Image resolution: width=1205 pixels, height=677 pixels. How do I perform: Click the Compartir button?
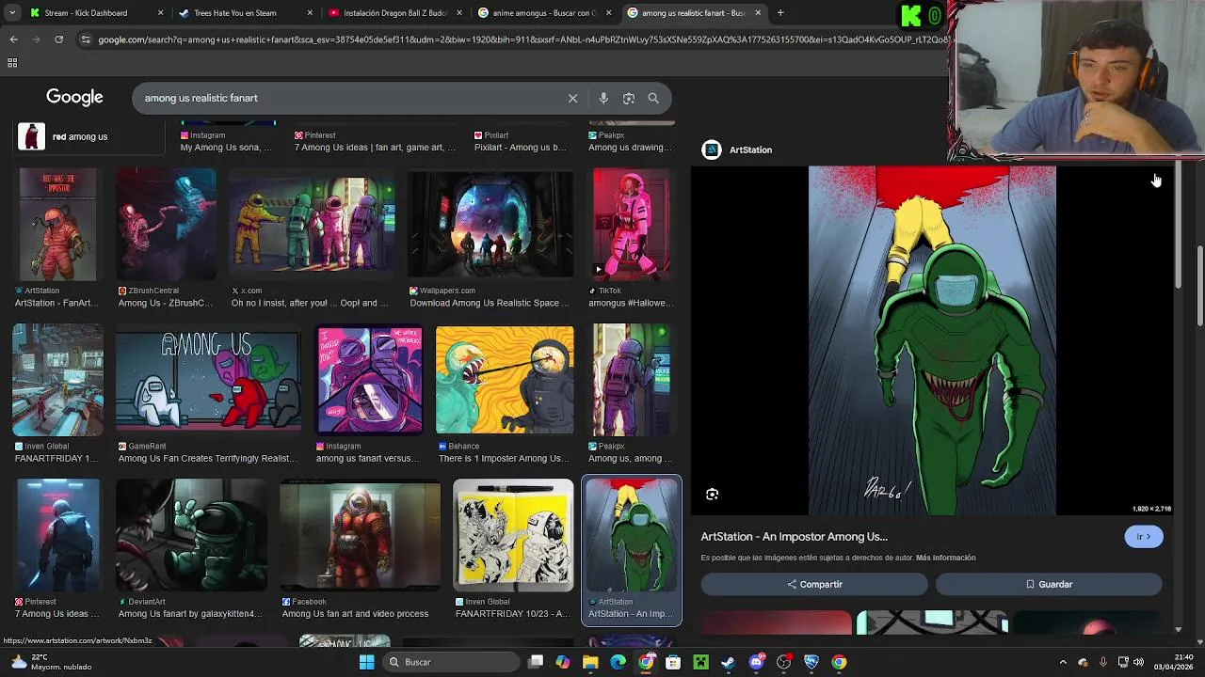coord(814,584)
